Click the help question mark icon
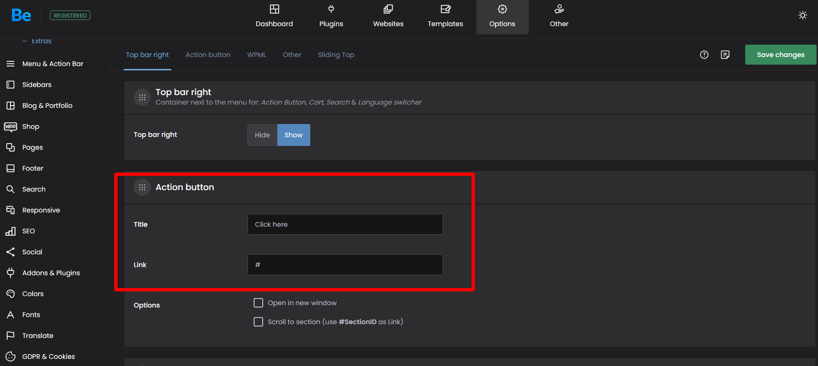818x366 pixels. pyautogui.click(x=704, y=55)
